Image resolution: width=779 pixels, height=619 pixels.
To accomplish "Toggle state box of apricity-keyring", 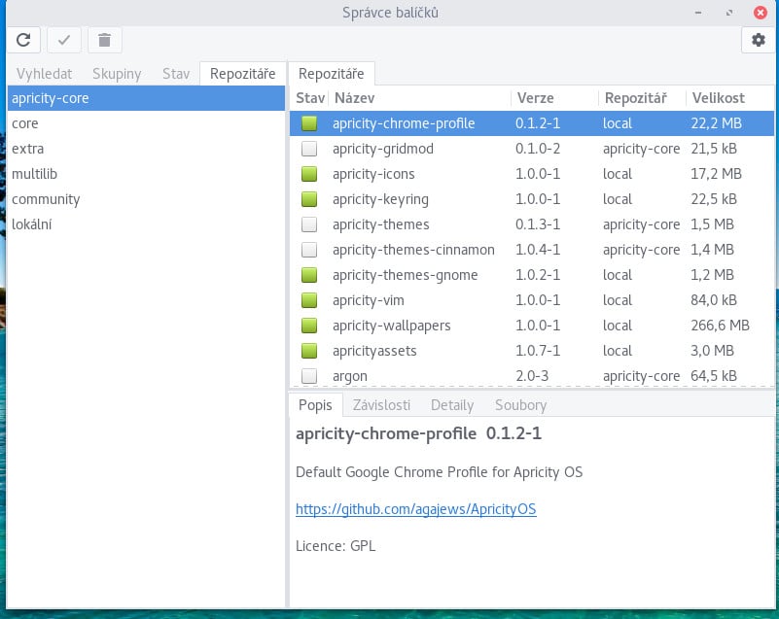I will click(309, 199).
